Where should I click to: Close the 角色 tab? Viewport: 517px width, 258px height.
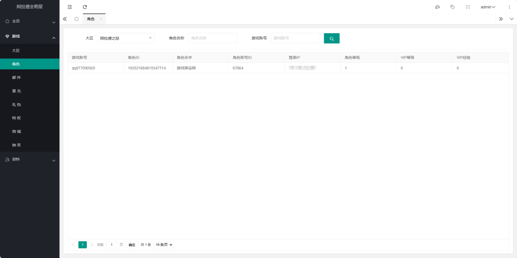101,19
